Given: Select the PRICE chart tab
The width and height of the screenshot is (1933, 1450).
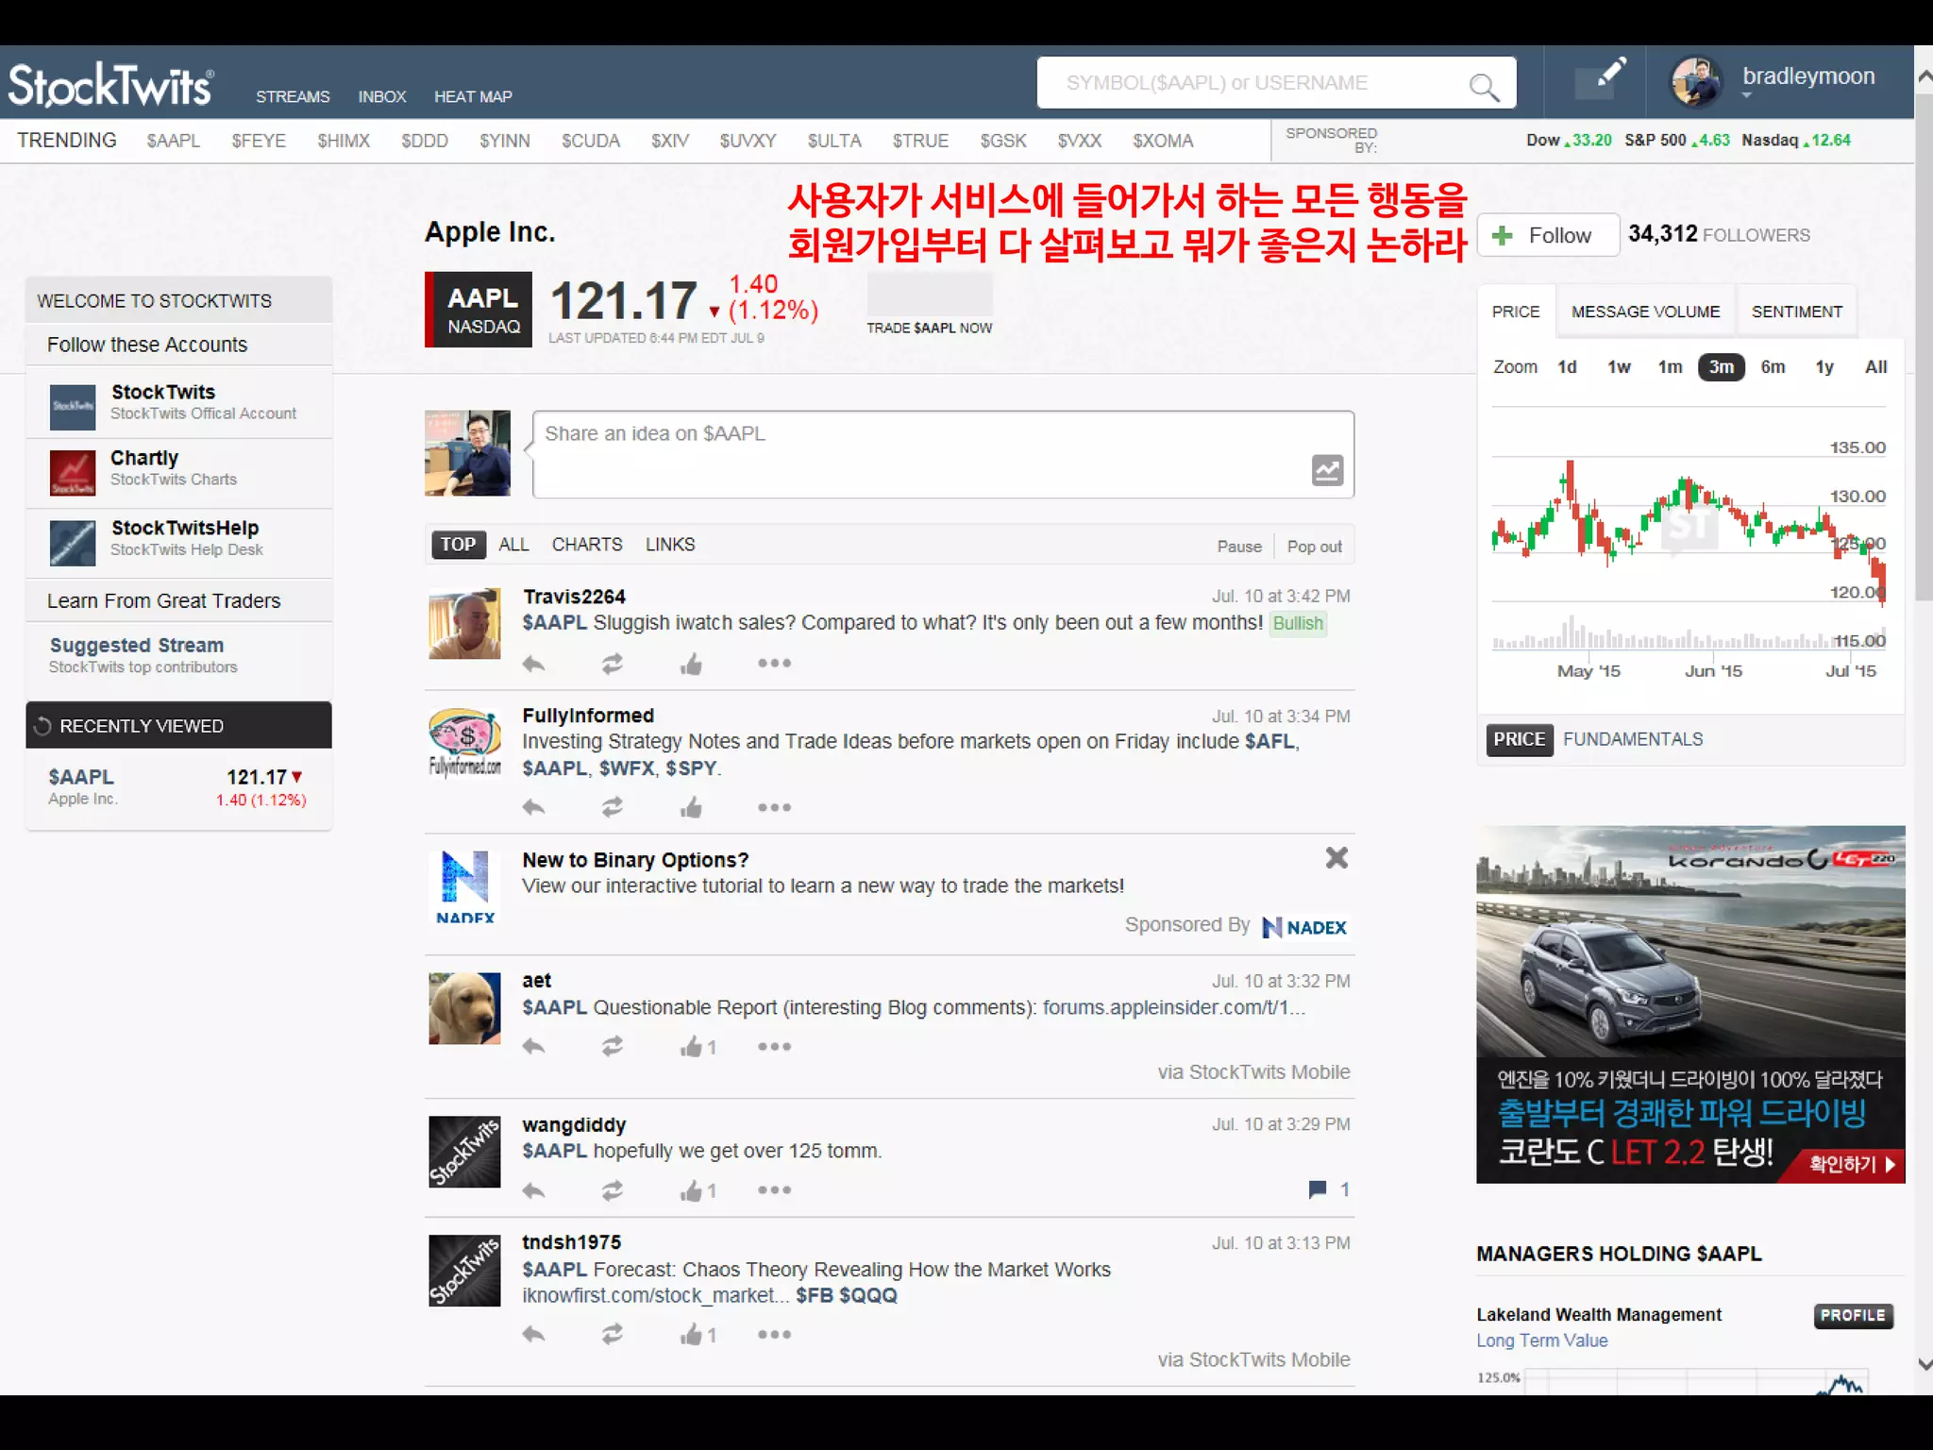Looking at the screenshot, I should point(1515,312).
